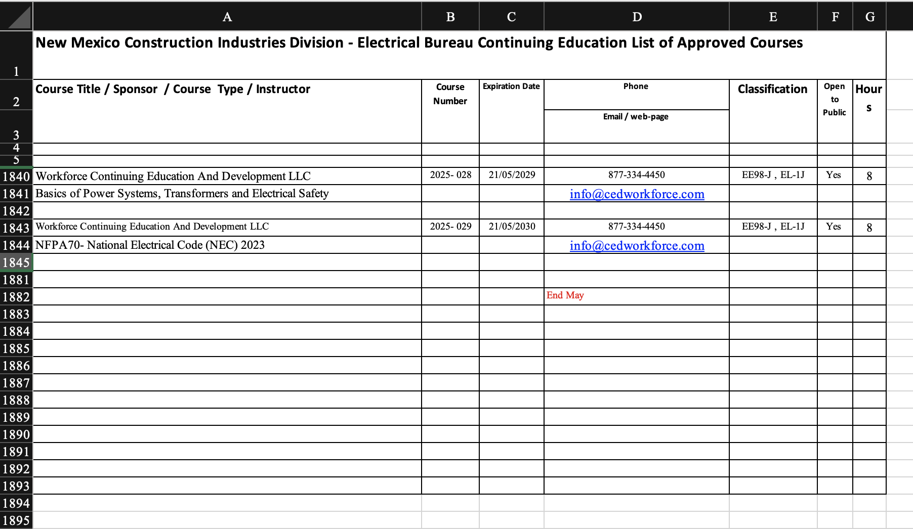
Task: Click the spreadsheet title cell about New Mexico Construction
Action: click(x=460, y=55)
